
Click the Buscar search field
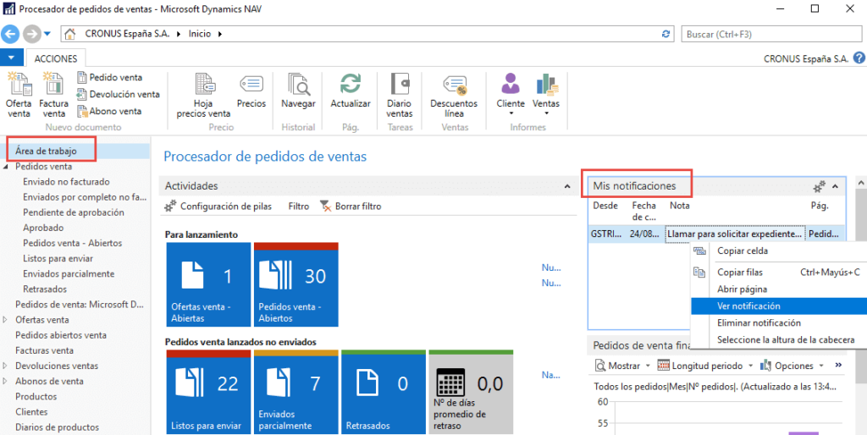772,34
